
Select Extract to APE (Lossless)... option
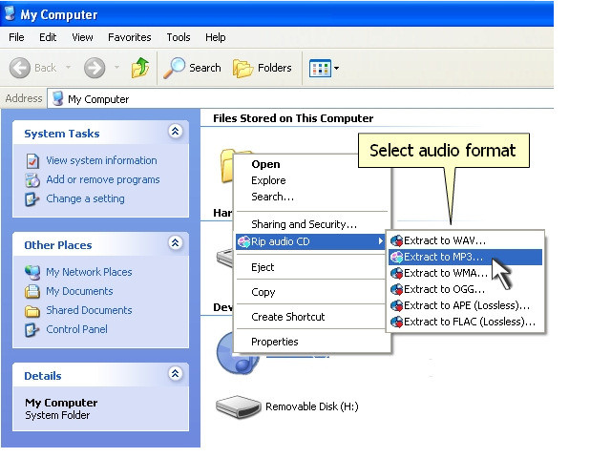tap(465, 305)
